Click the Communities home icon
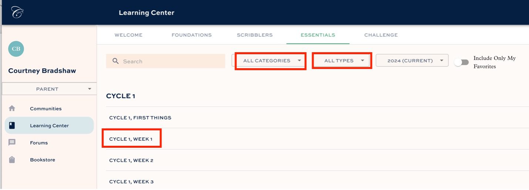Screen dimensions: 529x190 click(x=12, y=109)
